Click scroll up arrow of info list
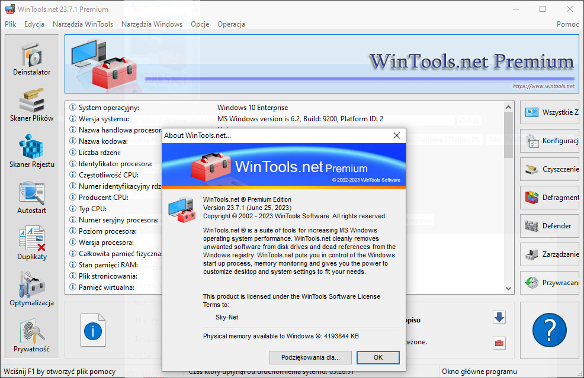 tap(508, 107)
